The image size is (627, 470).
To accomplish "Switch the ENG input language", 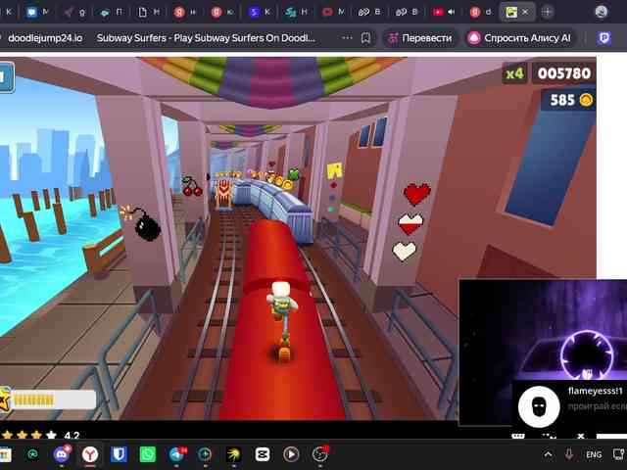I will 594,454.
